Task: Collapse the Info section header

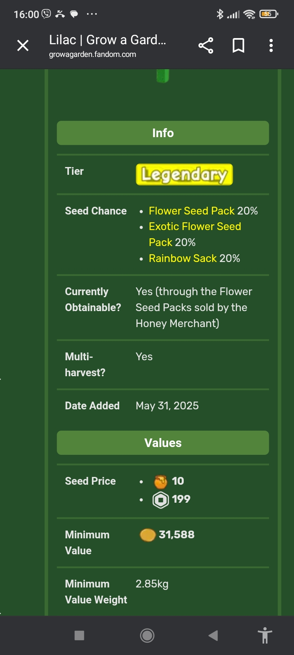Action: tap(163, 133)
